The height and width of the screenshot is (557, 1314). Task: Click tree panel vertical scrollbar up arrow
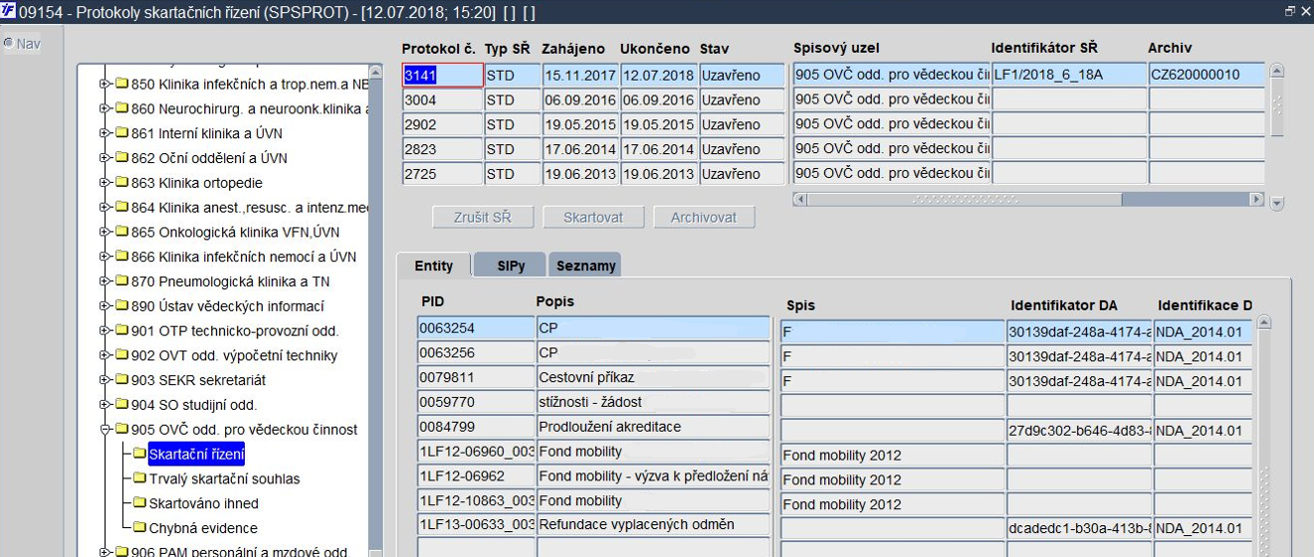[x=375, y=73]
